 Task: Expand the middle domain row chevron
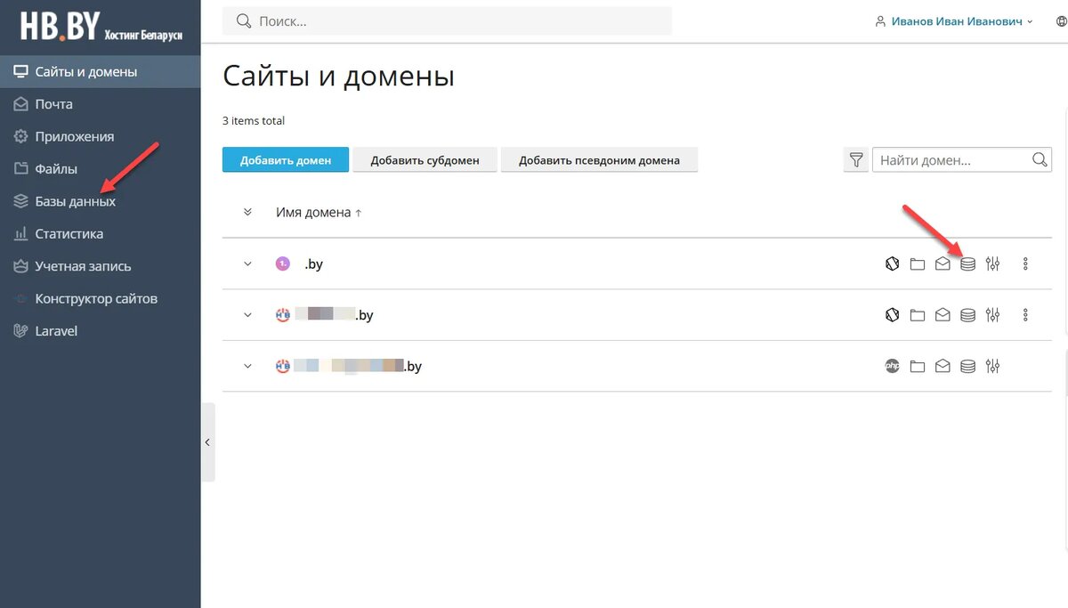coord(247,315)
